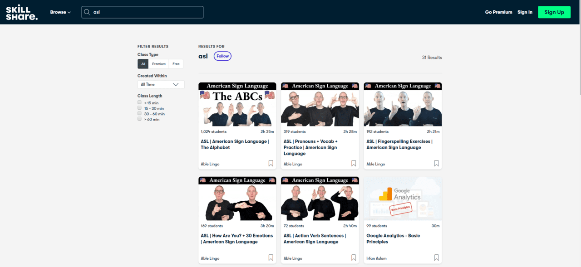
Task: Check the > 60 min filter
Action: click(140, 119)
